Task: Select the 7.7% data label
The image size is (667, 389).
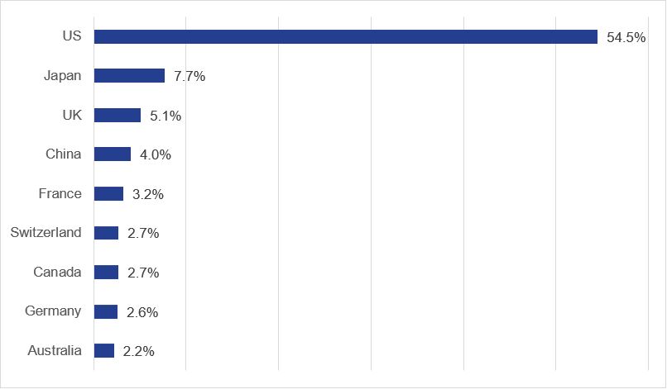Action: [x=190, y=77]
